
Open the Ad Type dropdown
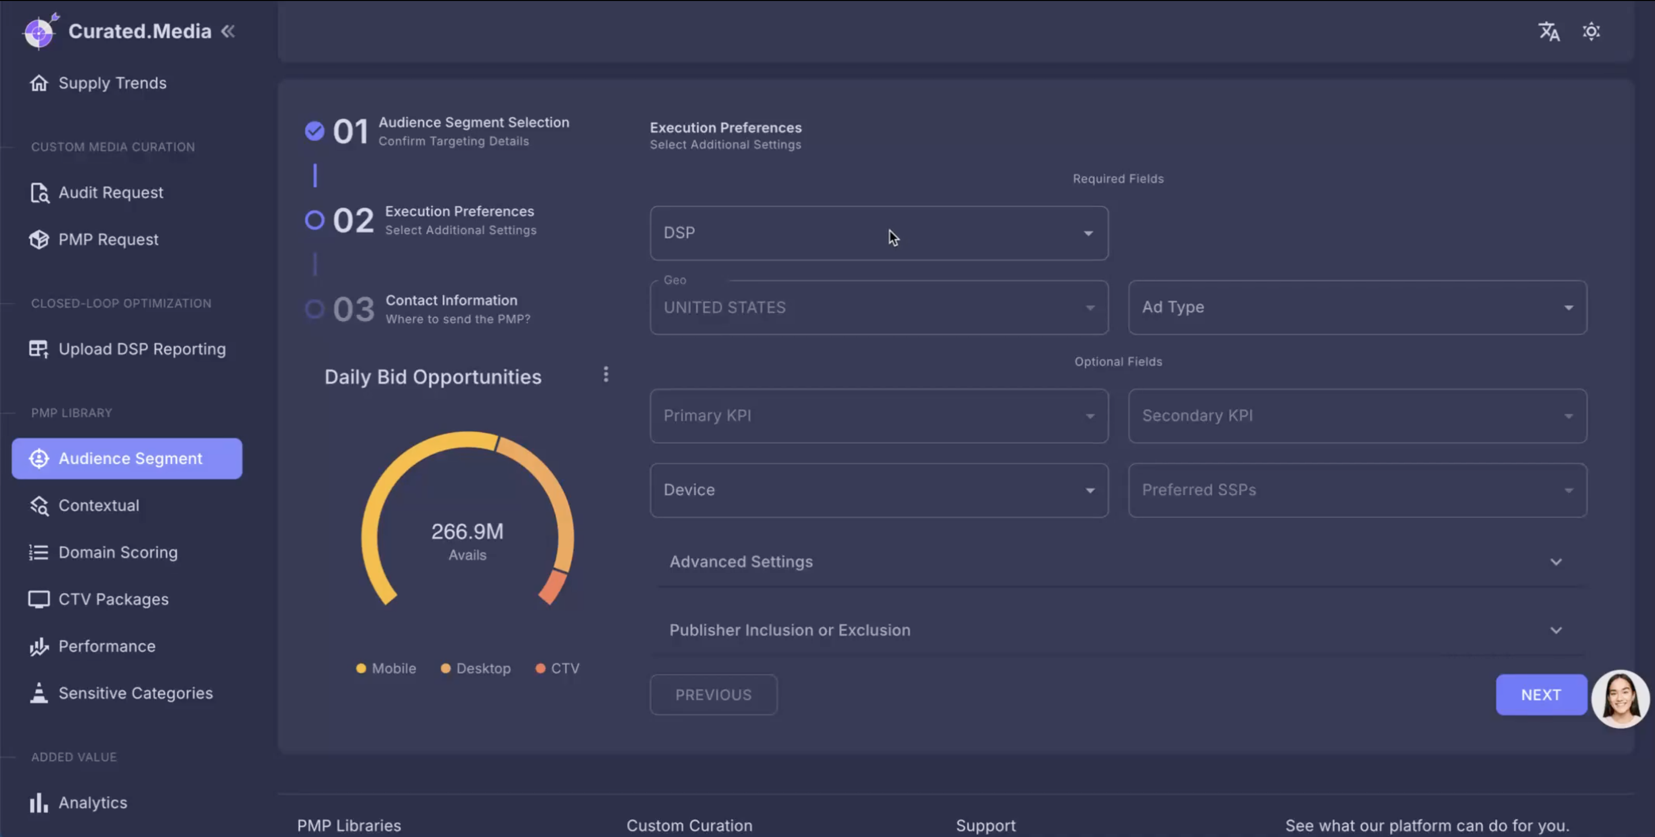click(1357, 307)
